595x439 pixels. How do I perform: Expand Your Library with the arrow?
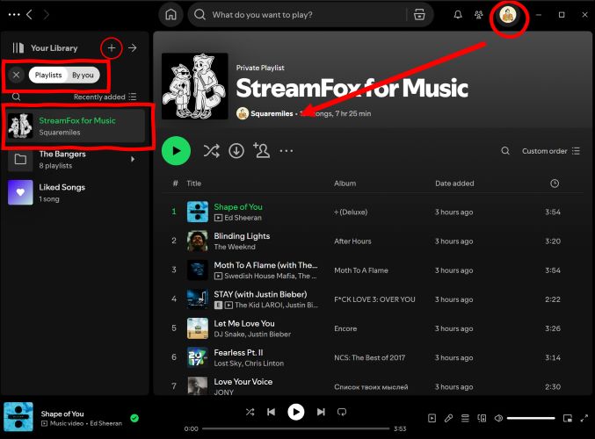tap(132, 48)
